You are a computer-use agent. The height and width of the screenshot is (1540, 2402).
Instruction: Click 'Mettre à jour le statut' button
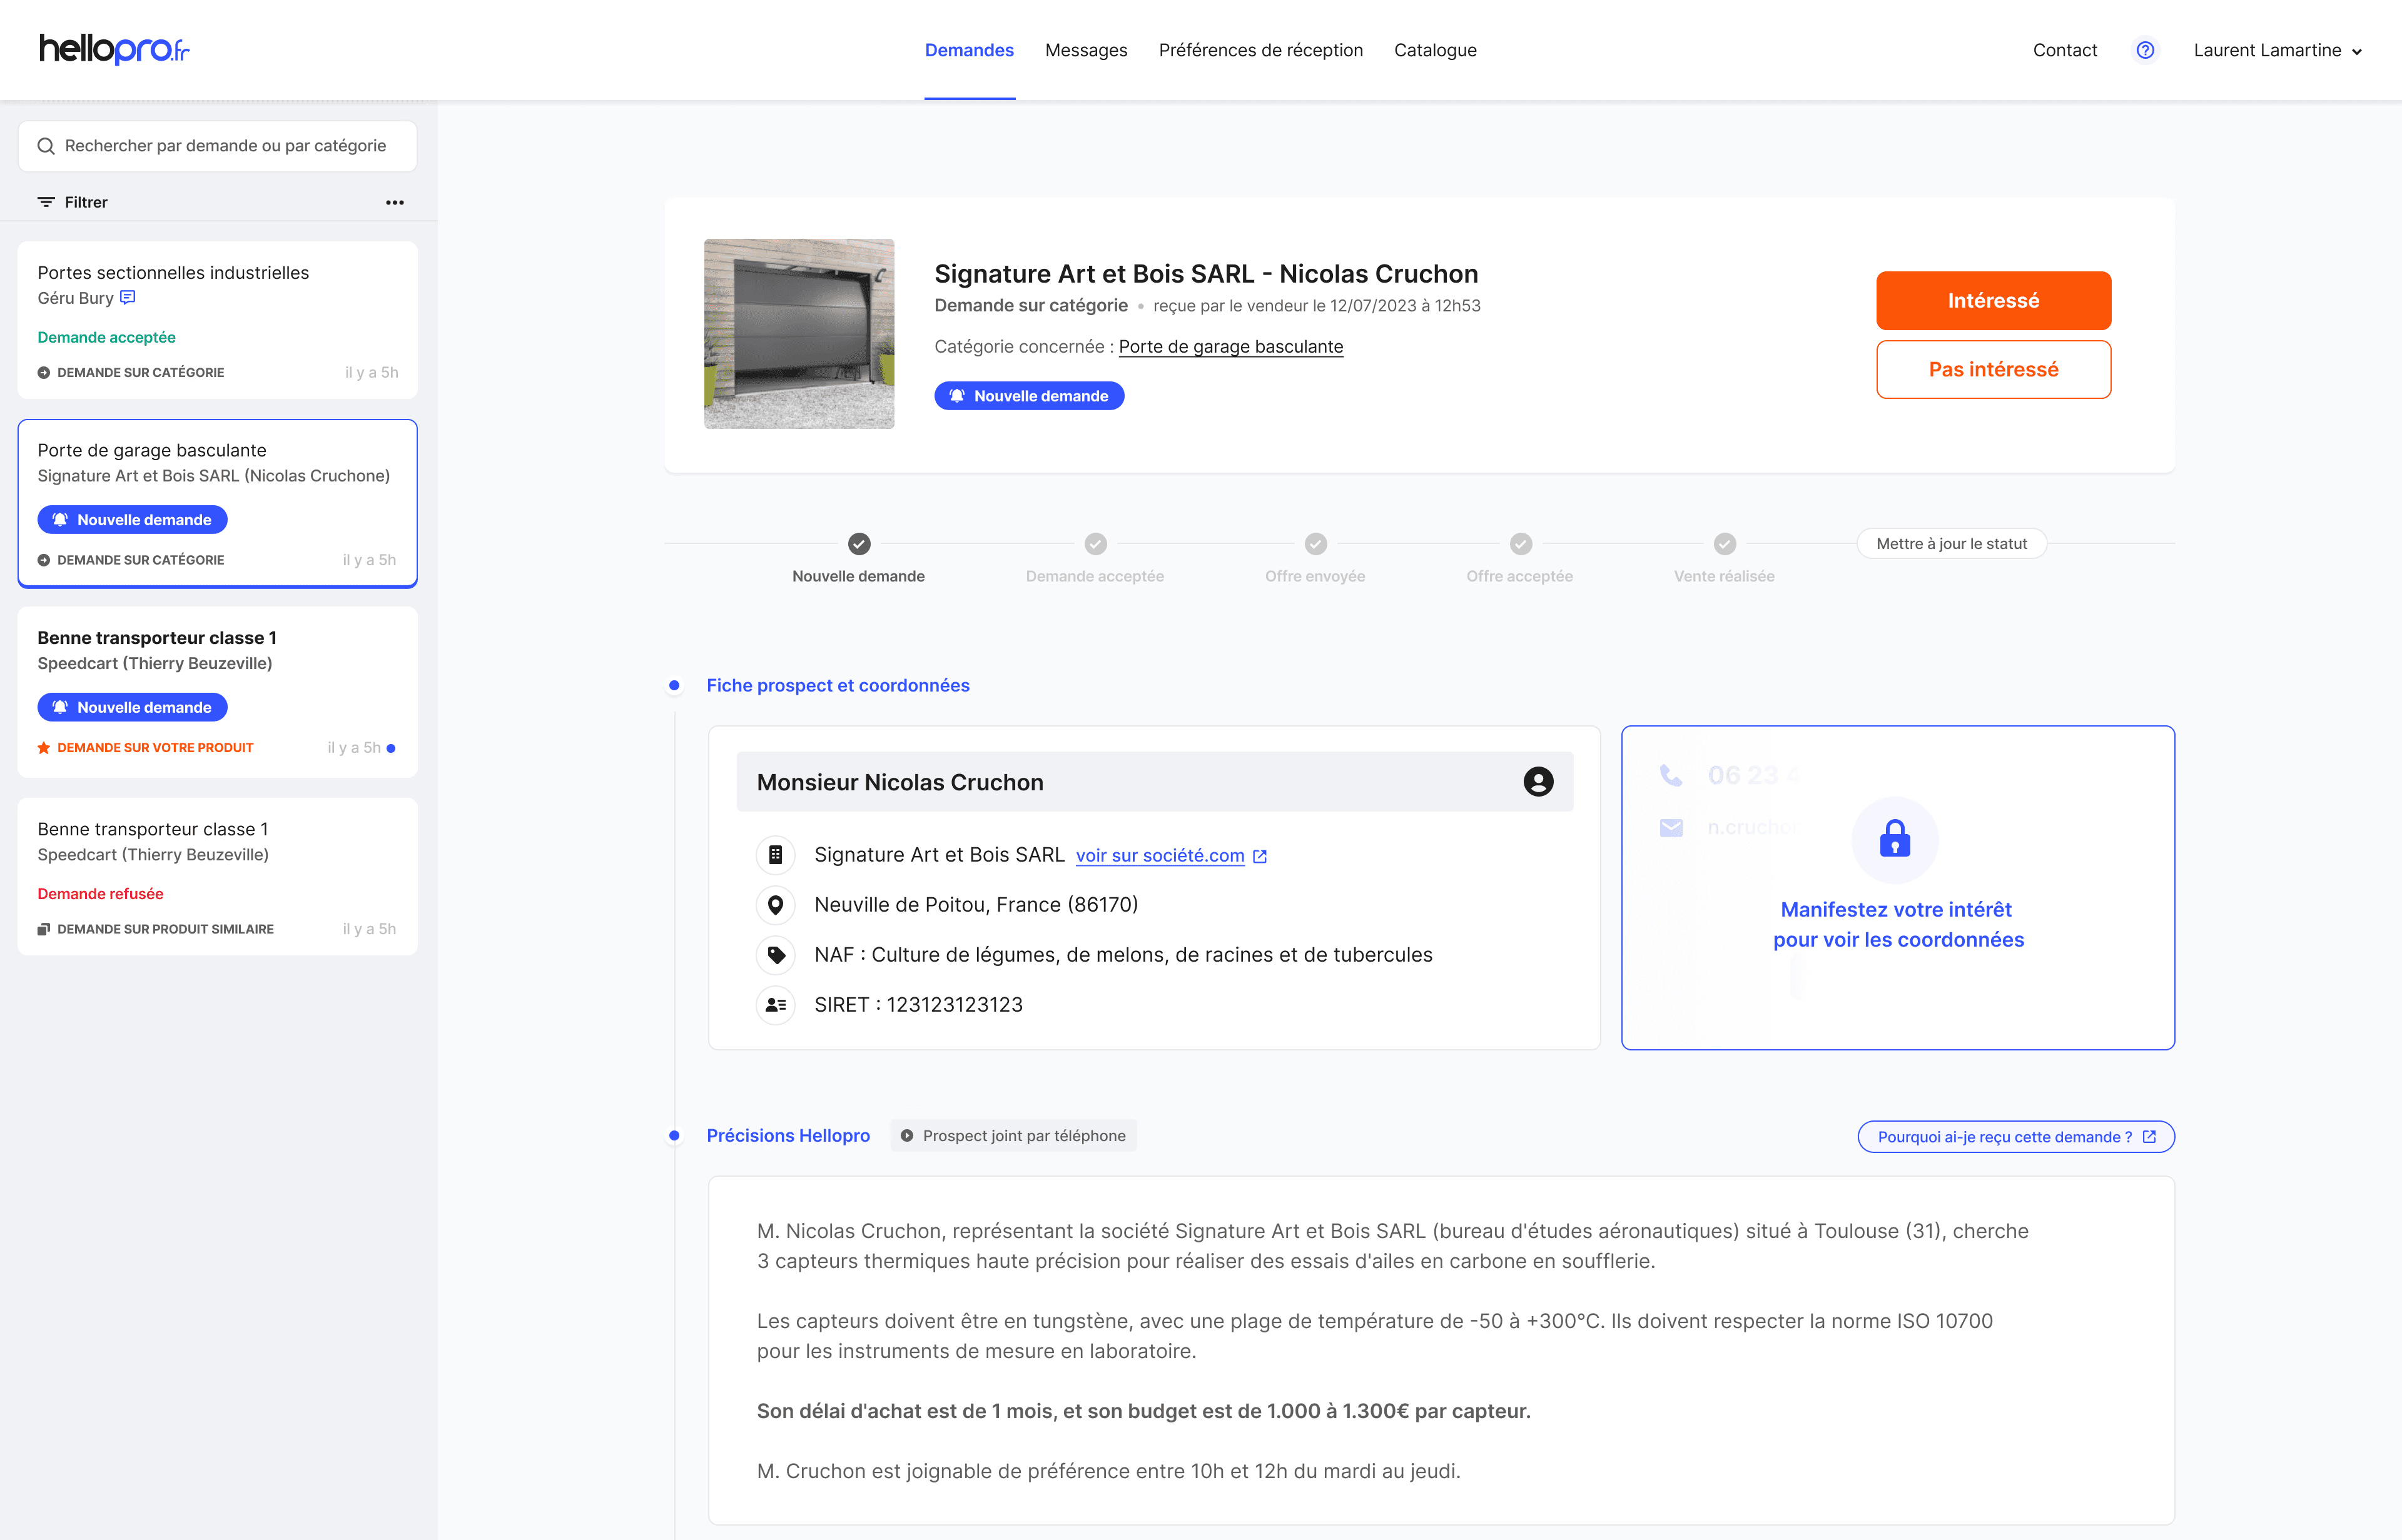pyautogui.click(x=1951, y=543)
